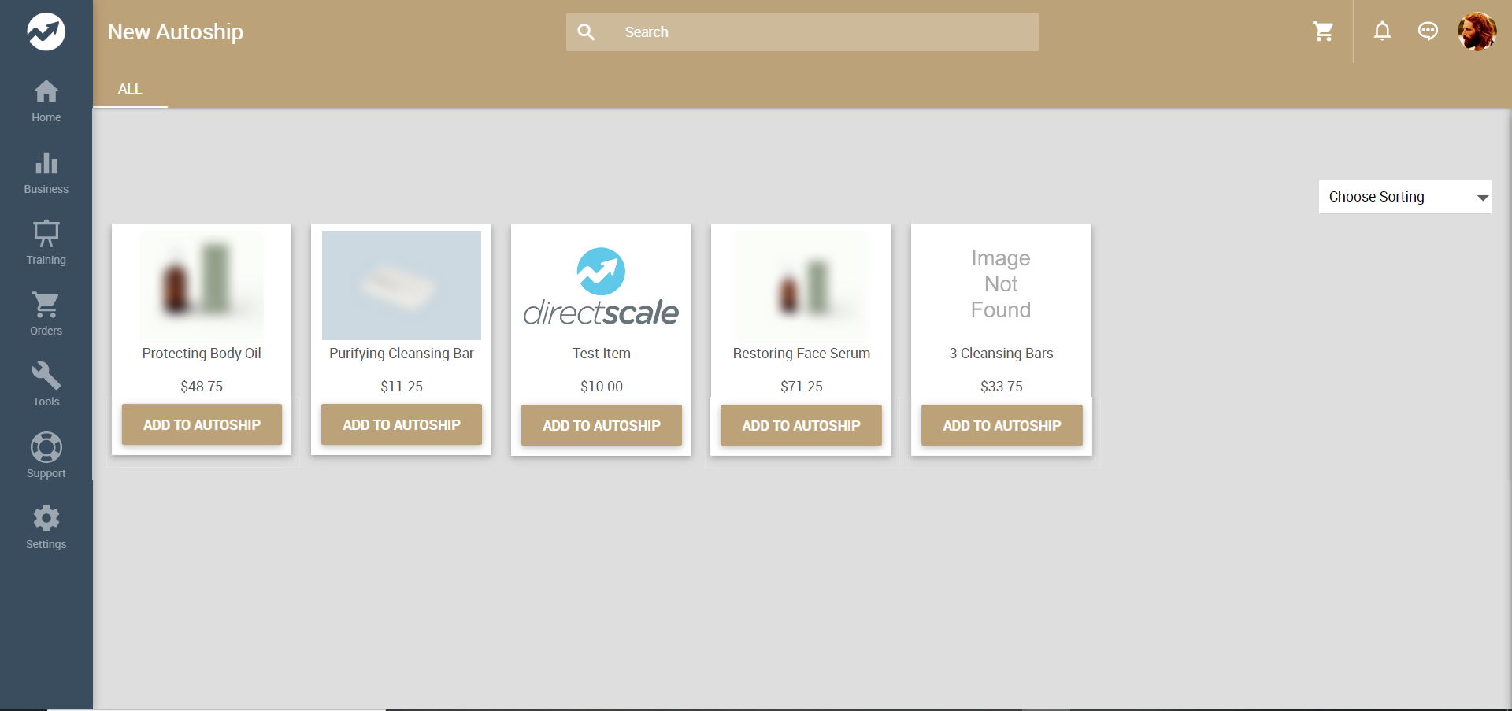This screenshot has width=1512, height=711.
Task: Click into the Search field
Action: point(819,32)
